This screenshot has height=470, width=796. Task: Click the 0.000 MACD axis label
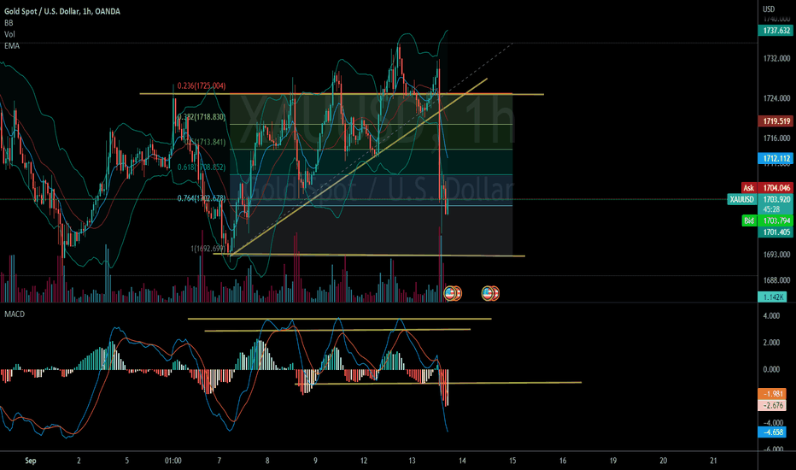pyautogui.click(x=771, y=369)
